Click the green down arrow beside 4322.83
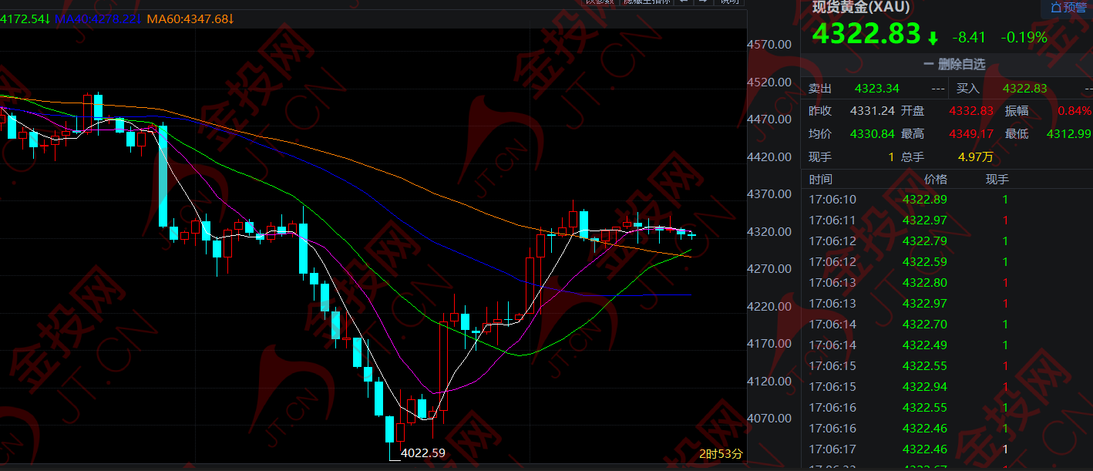The image size is (1093, 471). click(933, 37)
